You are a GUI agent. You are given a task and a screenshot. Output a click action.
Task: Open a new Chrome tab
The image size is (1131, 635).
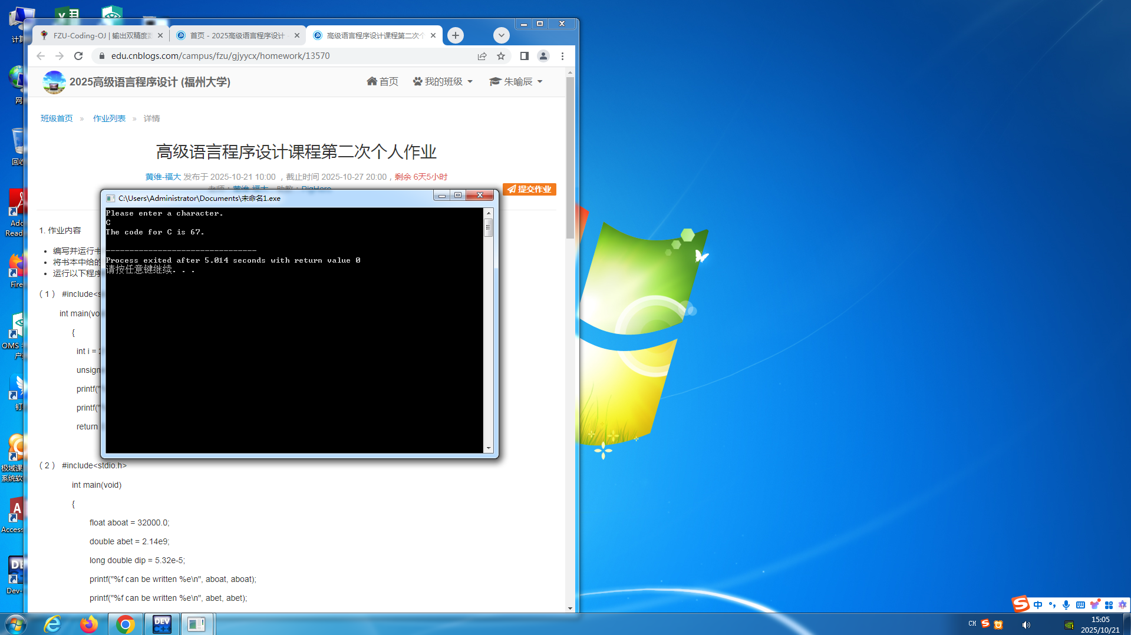coord(456,35)
